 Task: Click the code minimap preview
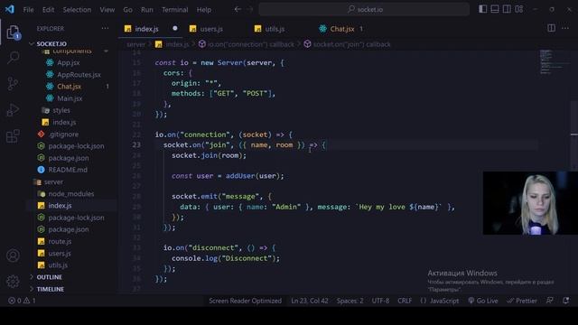[x=554, y=62]
